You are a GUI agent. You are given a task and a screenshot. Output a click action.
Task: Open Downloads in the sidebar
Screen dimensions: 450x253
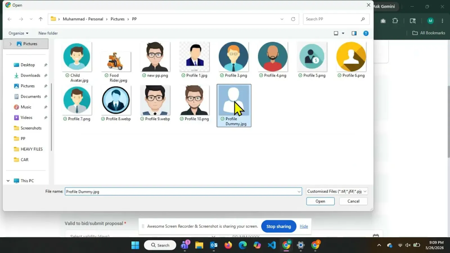click(x=30, y=75)
